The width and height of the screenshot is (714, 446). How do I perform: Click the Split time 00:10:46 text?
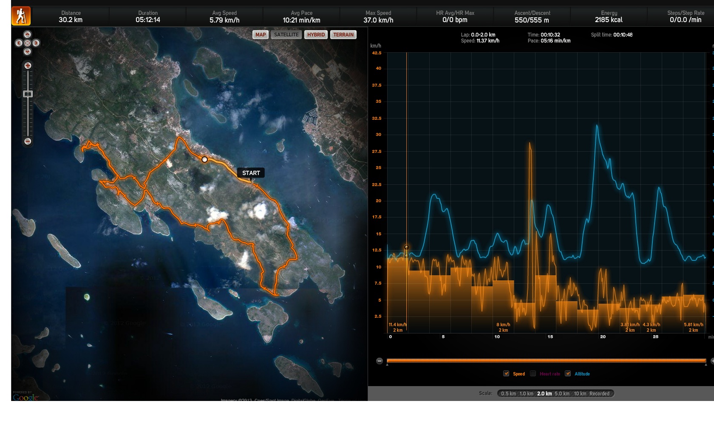coord(612,35)
